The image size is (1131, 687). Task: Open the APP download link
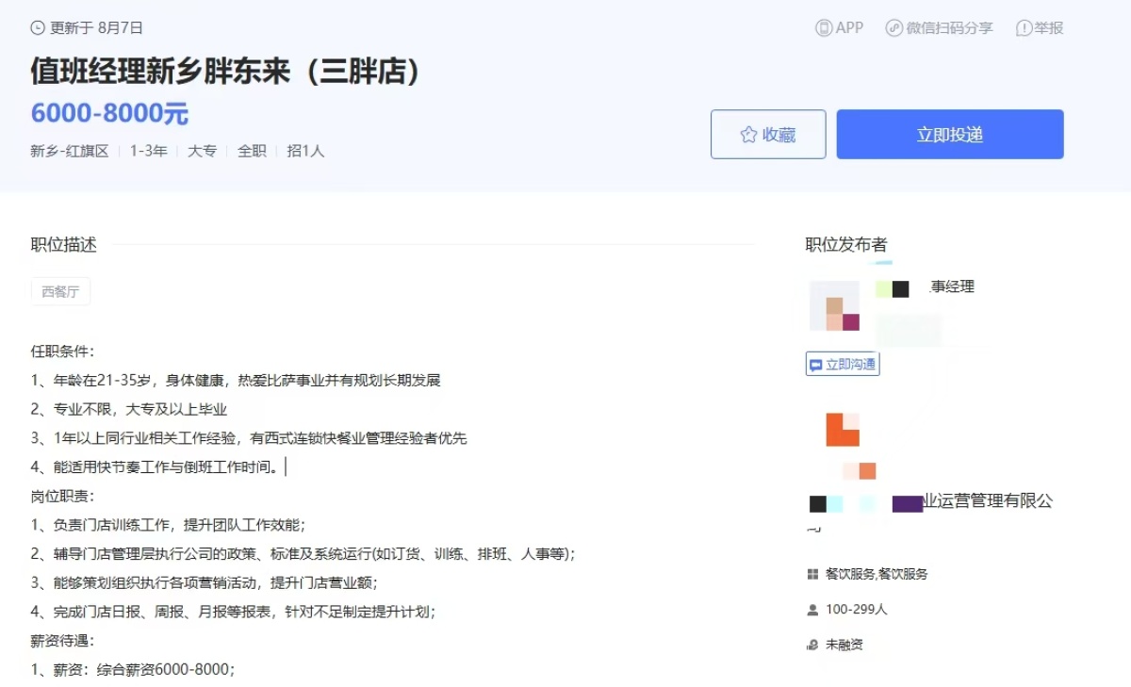click(x=840, y=28)
